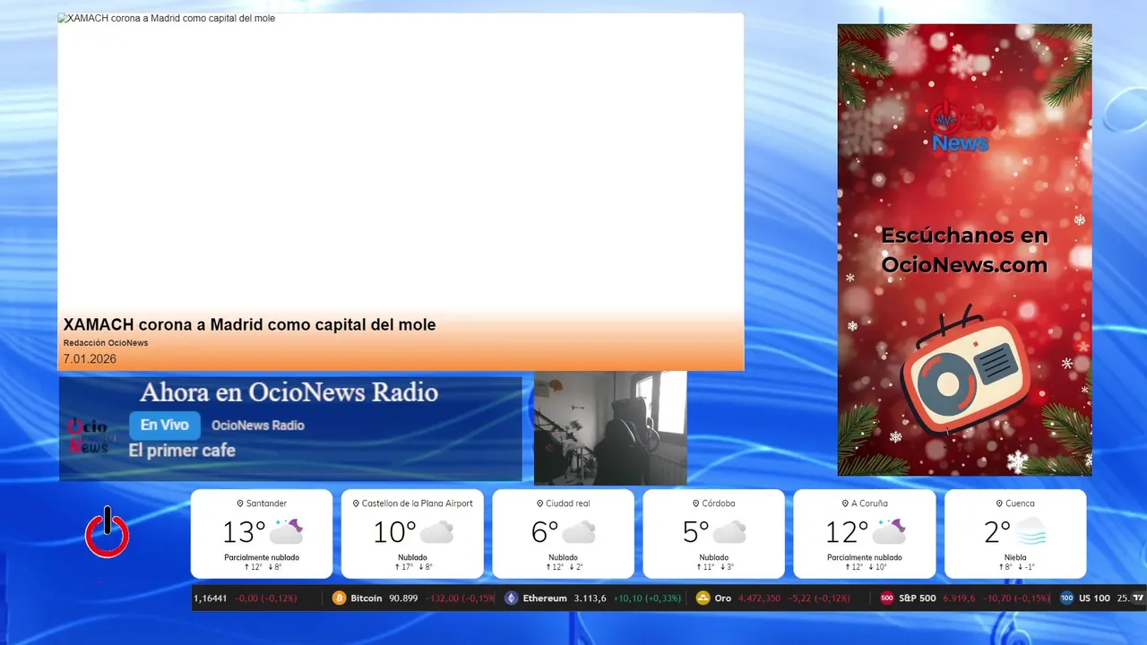Click the TradingView logo in the ticker

click(1138, 598)
